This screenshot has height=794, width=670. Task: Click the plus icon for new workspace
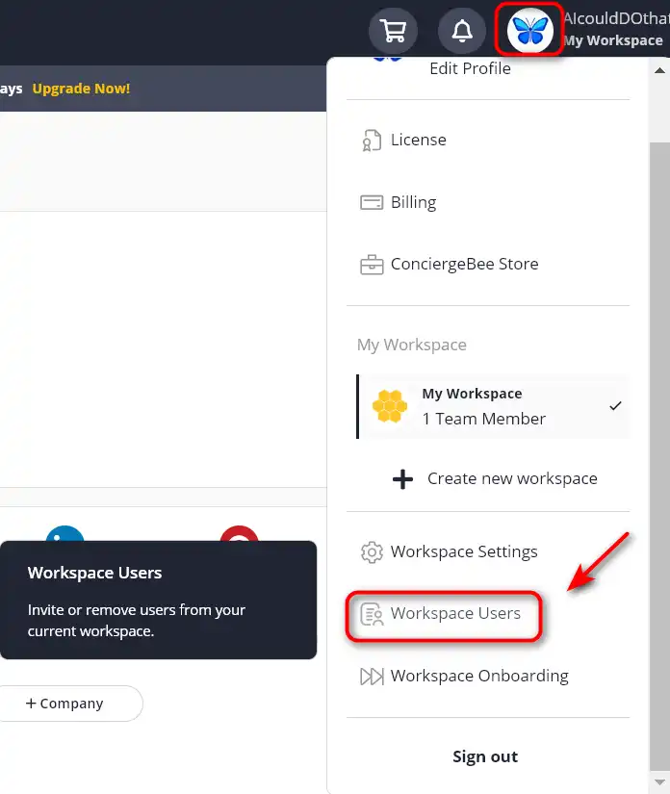tap(402, 479)
